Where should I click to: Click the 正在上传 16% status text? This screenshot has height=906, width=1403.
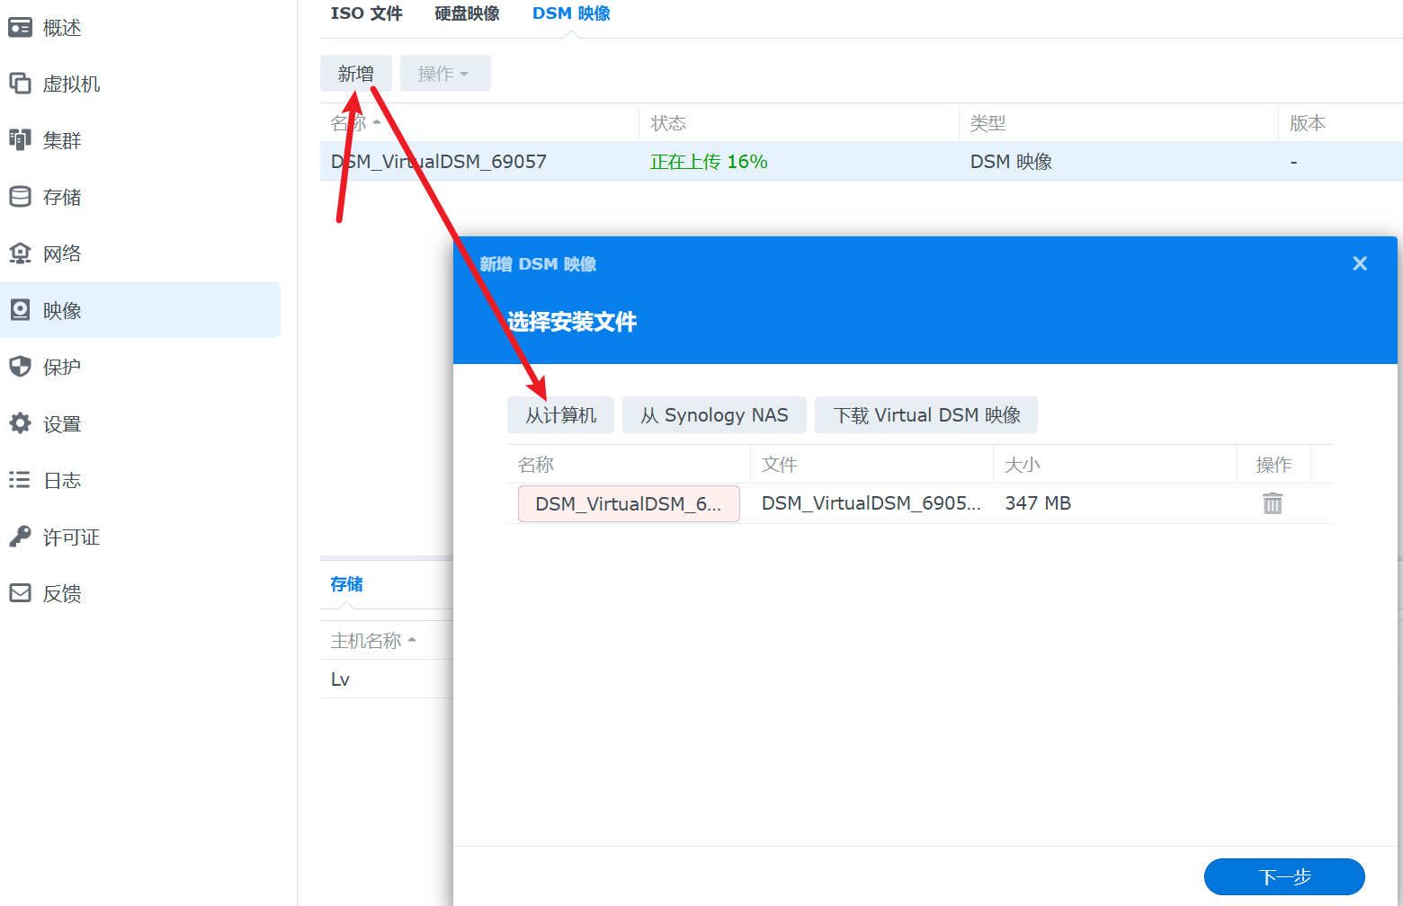(709, 162)
